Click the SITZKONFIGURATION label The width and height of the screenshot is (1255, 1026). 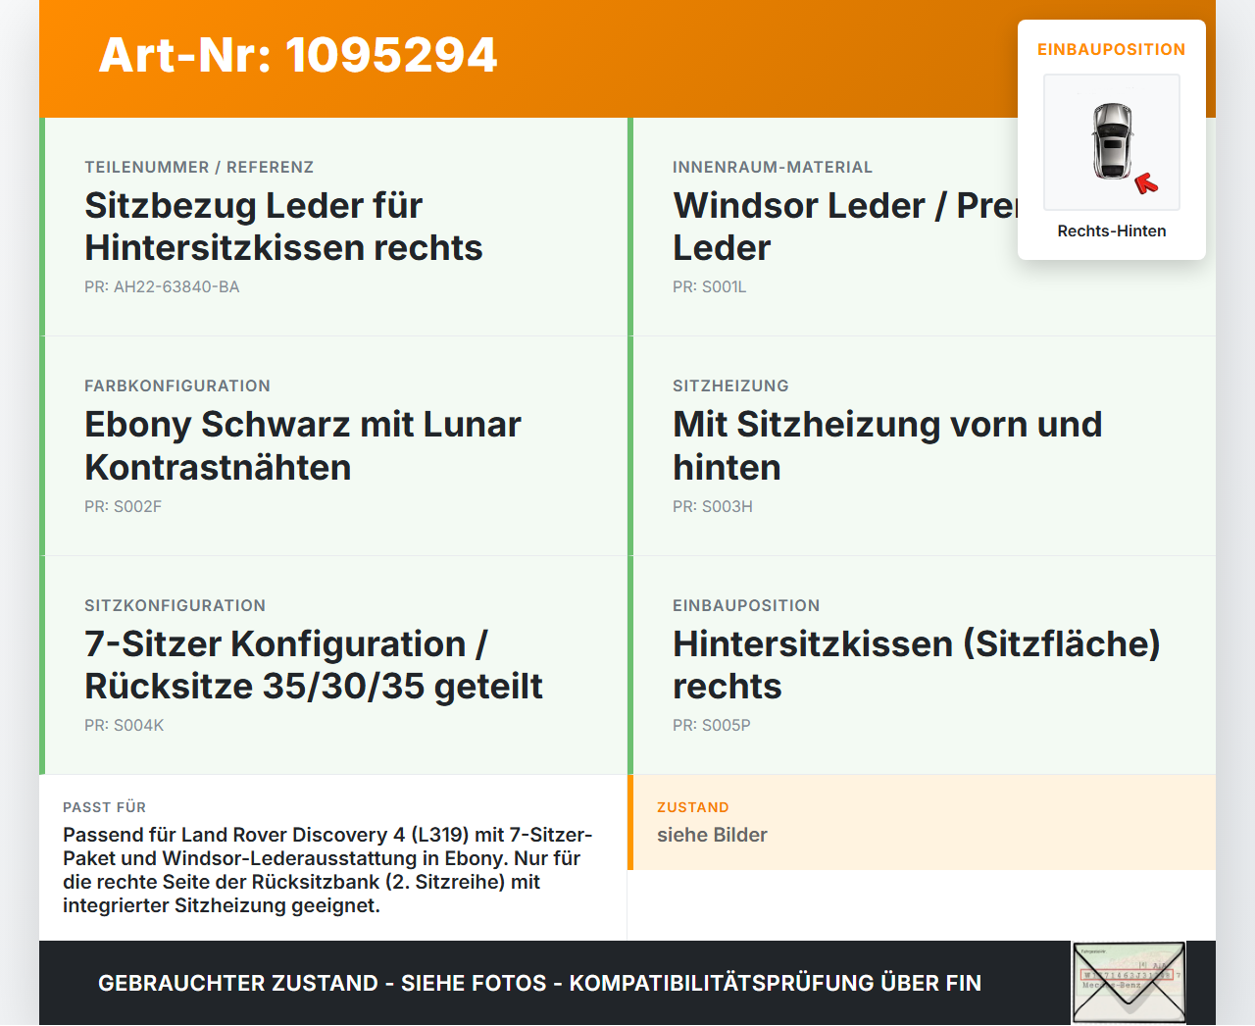(175, 605)
